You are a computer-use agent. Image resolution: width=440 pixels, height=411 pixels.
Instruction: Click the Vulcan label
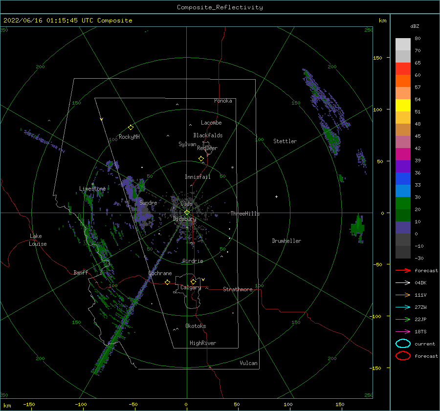(x=248, y=363)
